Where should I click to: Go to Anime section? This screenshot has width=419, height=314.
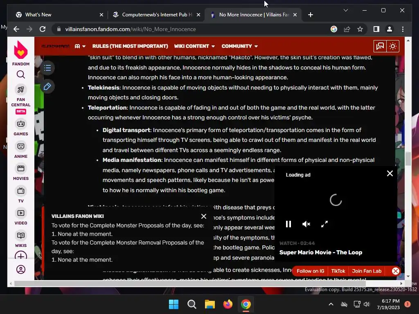20,150
